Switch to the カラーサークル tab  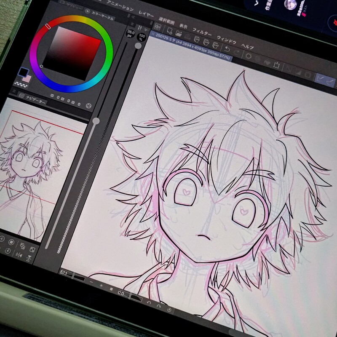[99, 15]
